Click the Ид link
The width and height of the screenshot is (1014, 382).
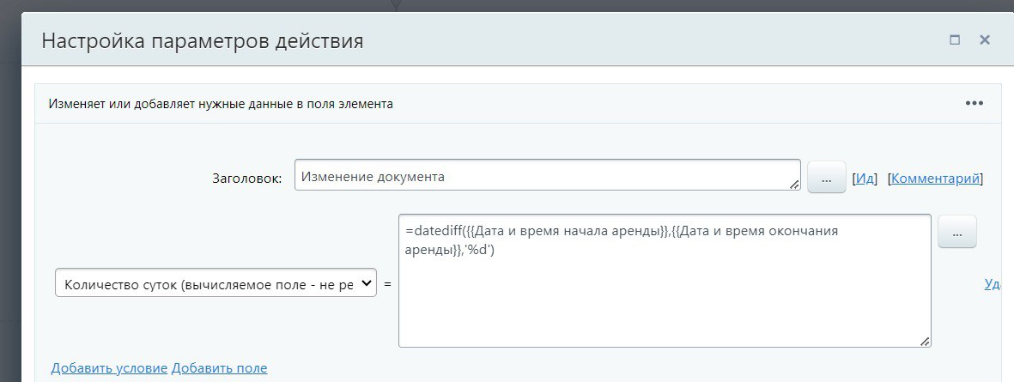pyautogui.click(x=864, y=179)
